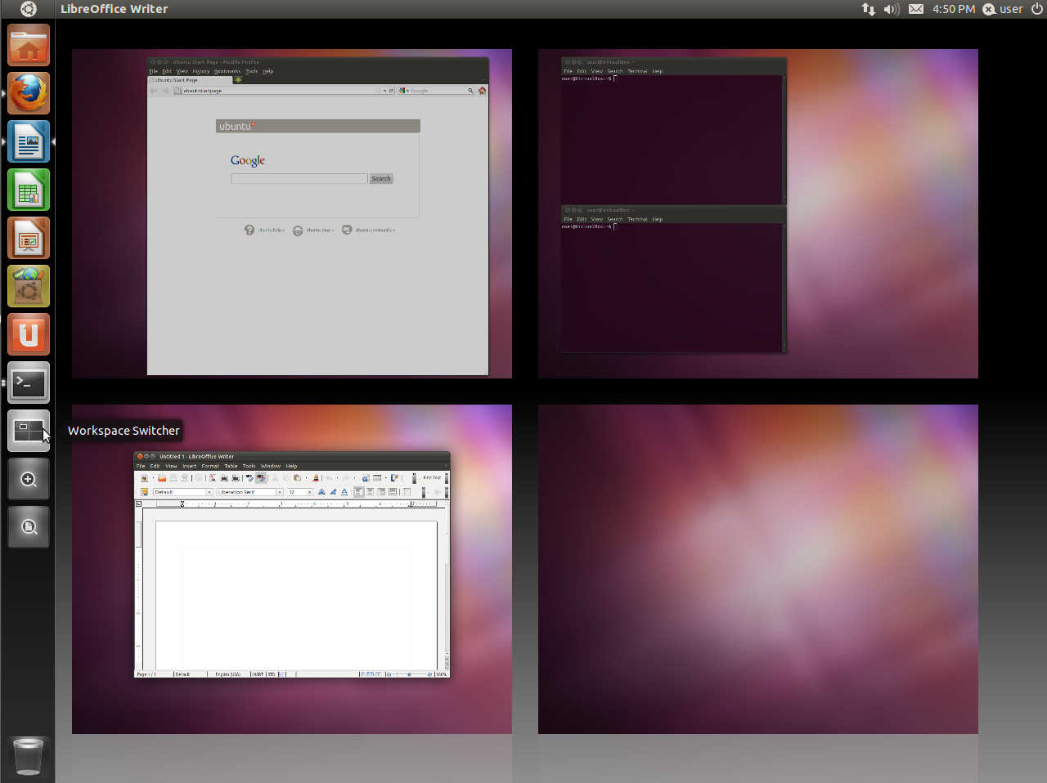Launch Firefox from the launcher
Viewport: 1047px width, 783px height.
click(x=29, y=93)
